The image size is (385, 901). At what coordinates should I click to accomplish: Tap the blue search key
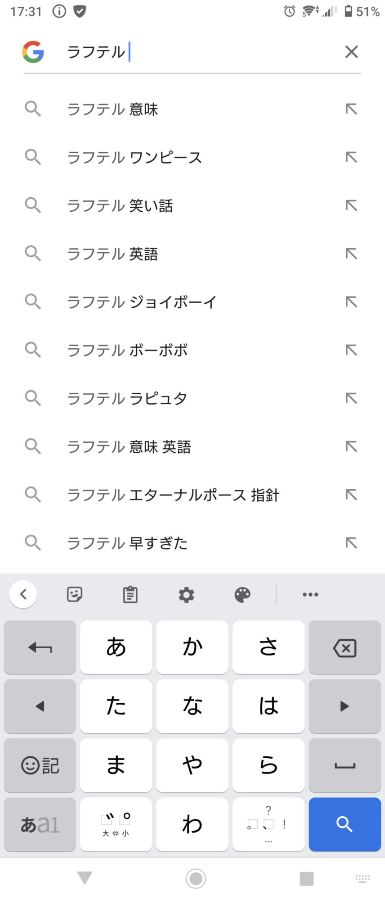pos(345,824)
